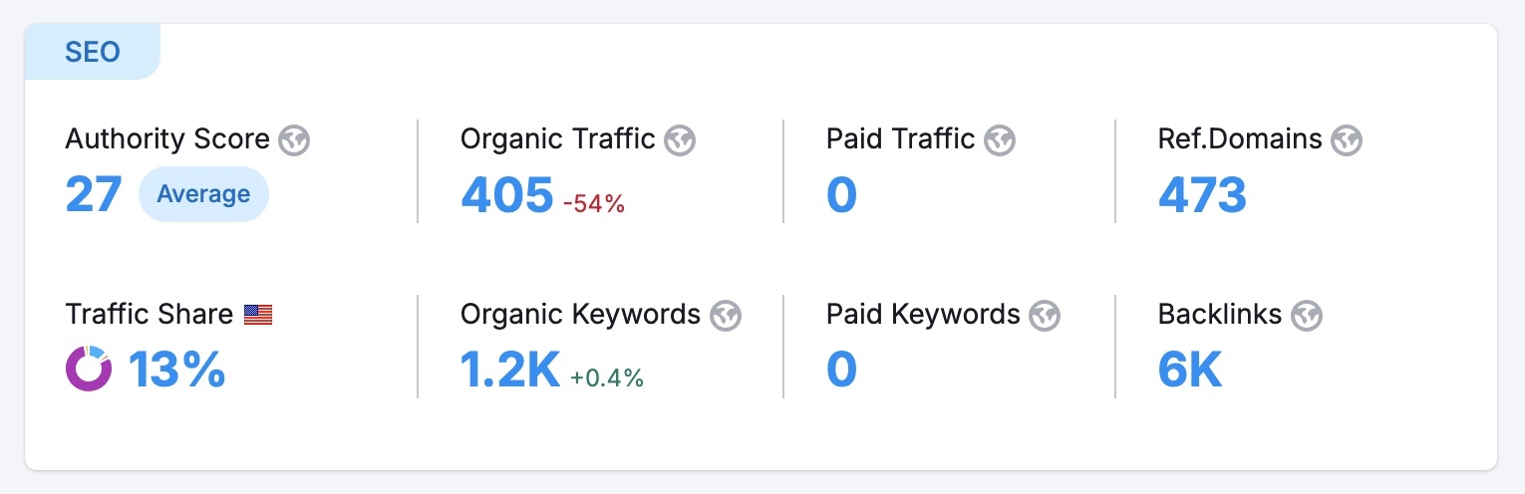Open the Organic Traffic value 405
Viewport: 1525px width, 494px height.
(506, 195)
